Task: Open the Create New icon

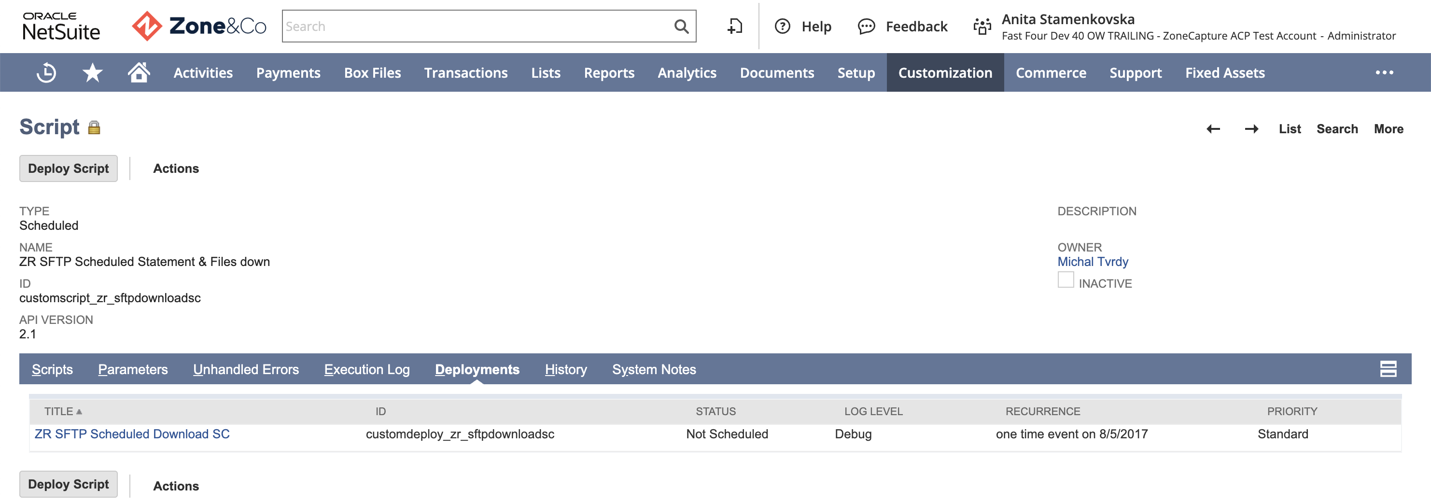Action: [x=734, y=26]
